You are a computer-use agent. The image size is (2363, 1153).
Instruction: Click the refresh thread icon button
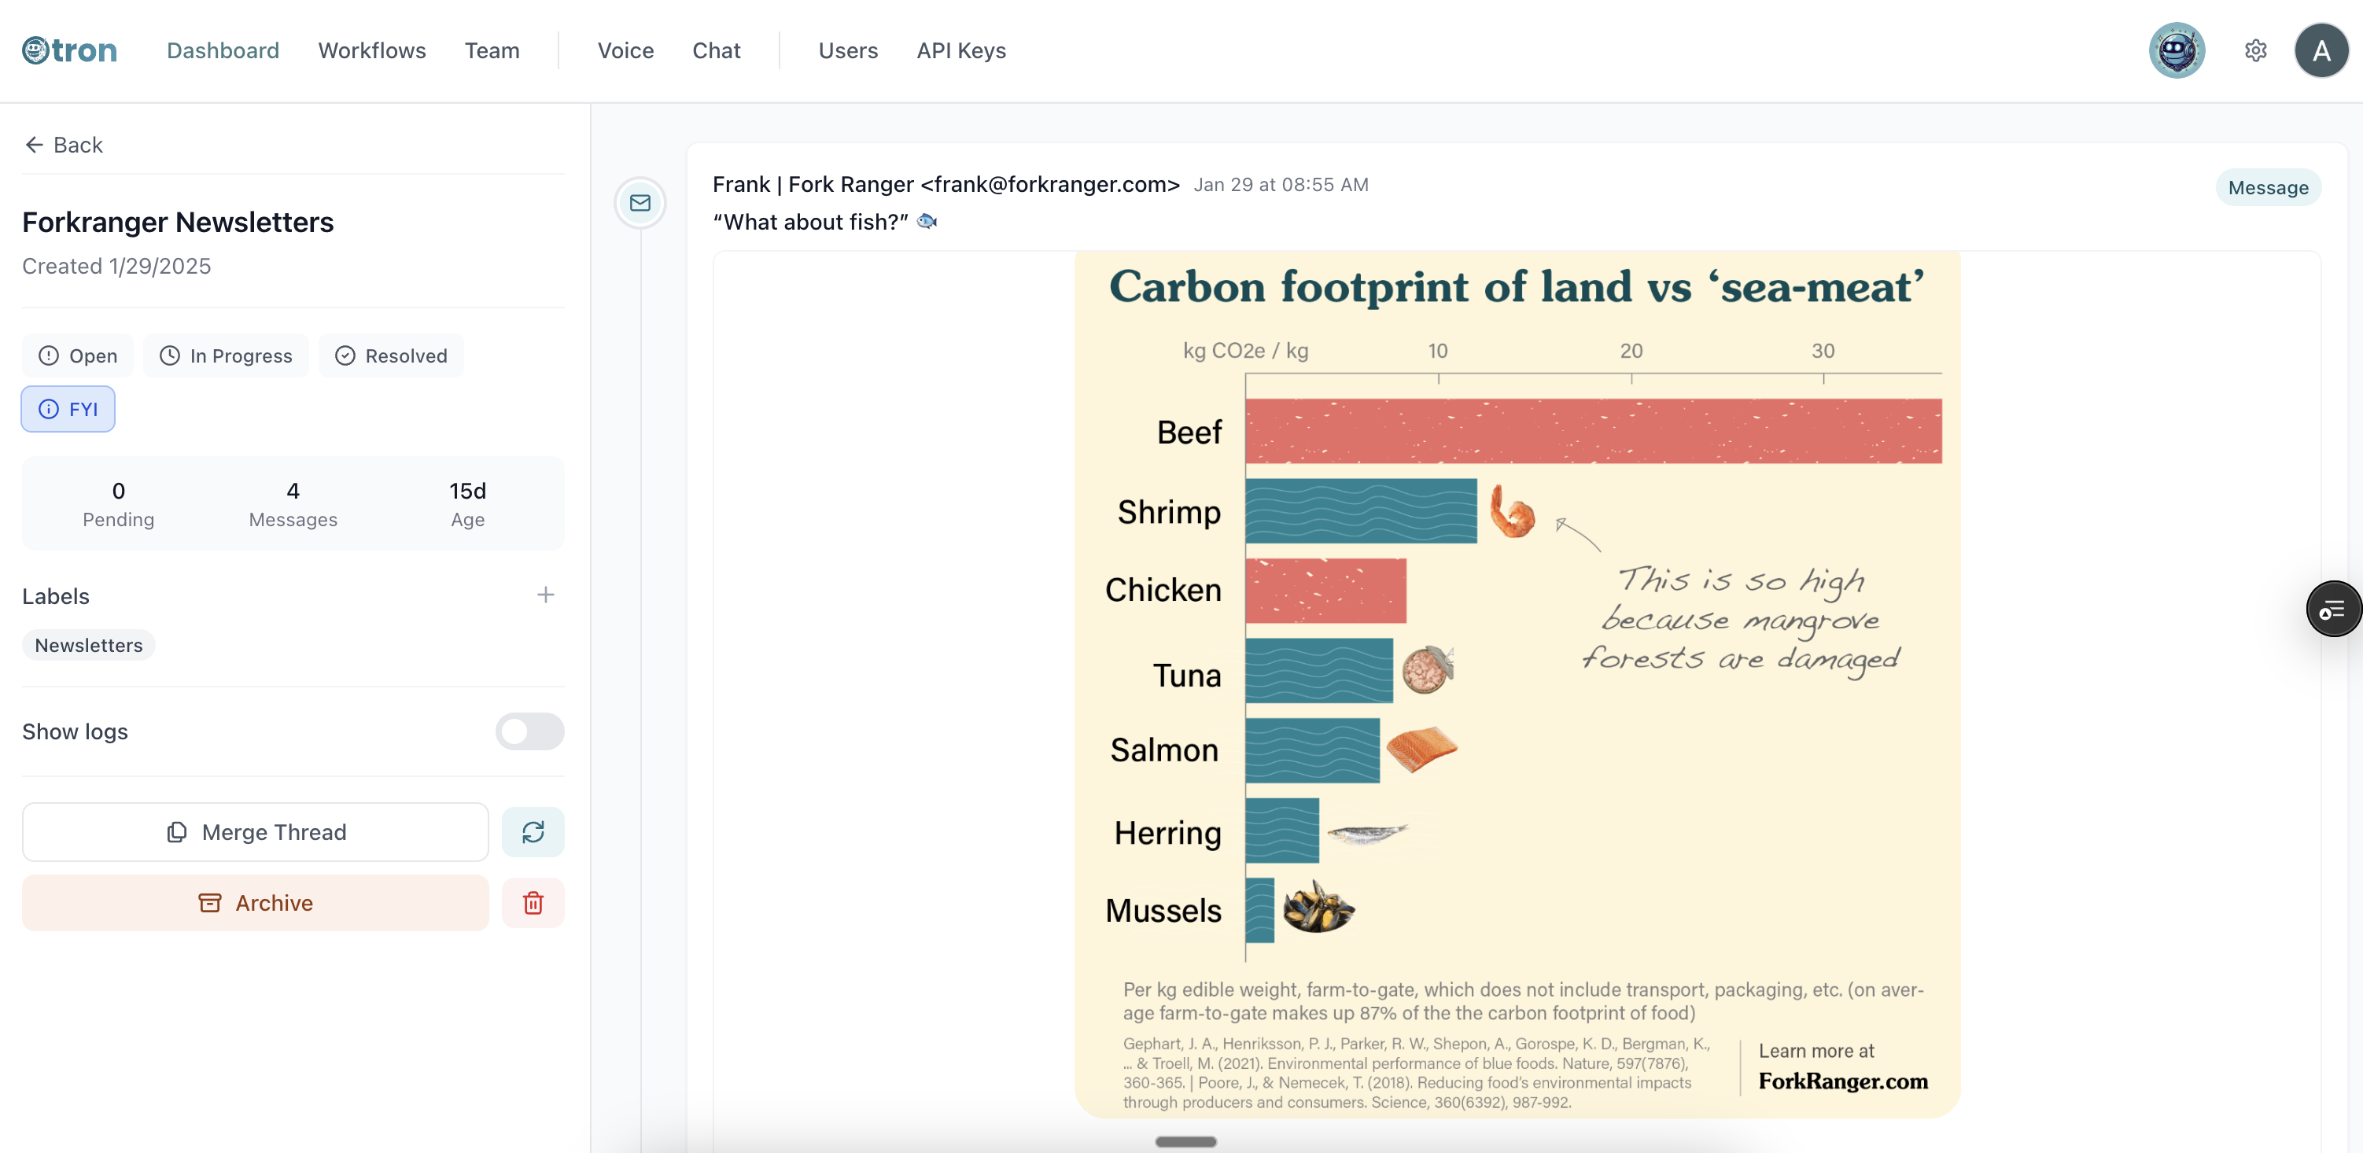coord(533,832)
